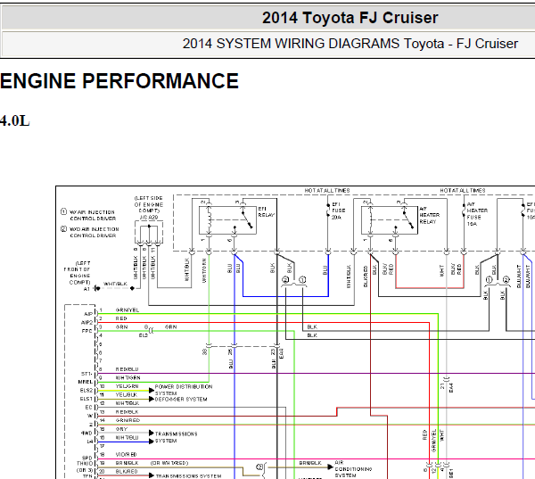Click the "POWER DISTRIBUTION SYSTEM" reference

coord(184,390)
